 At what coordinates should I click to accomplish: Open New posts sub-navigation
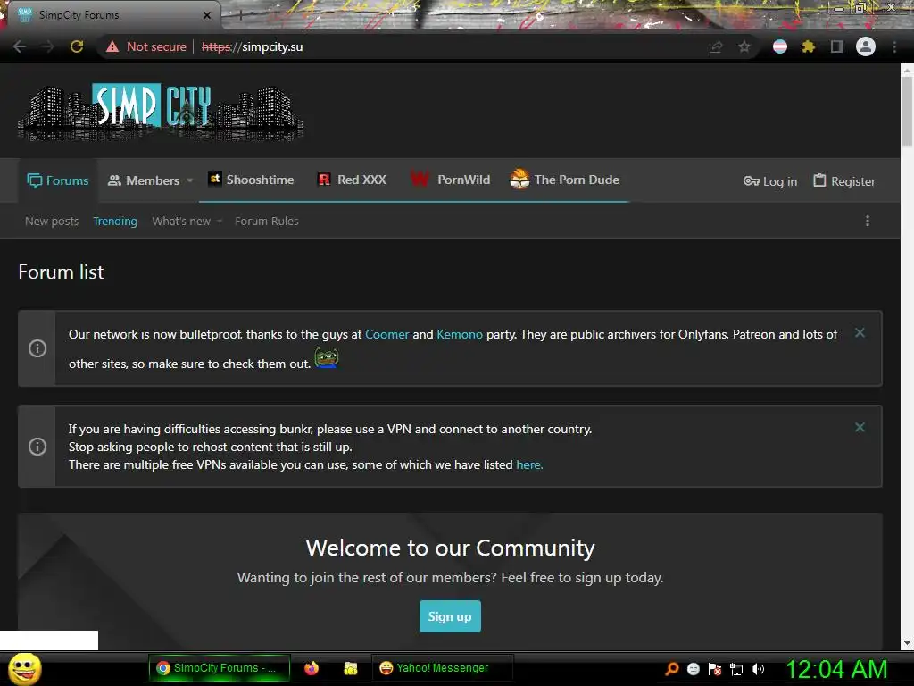pos(52,222)
